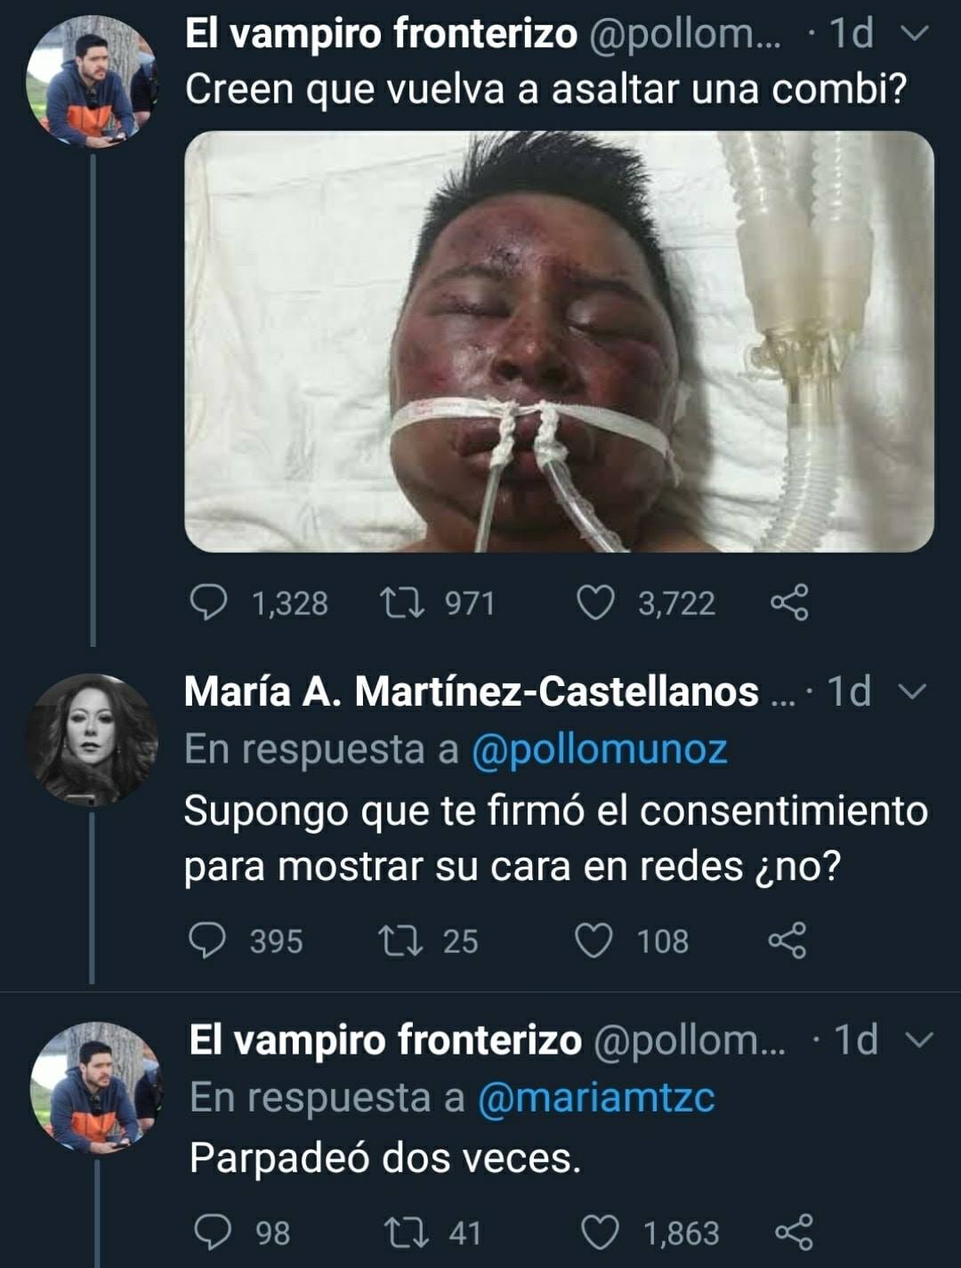Like the 'Parpadeó dos veces' reply
The height and width of the screenshot is (1268, 961).
point(600,1232)
